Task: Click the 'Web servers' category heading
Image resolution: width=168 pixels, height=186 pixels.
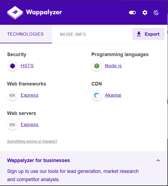Action: (x=21, y=113)
